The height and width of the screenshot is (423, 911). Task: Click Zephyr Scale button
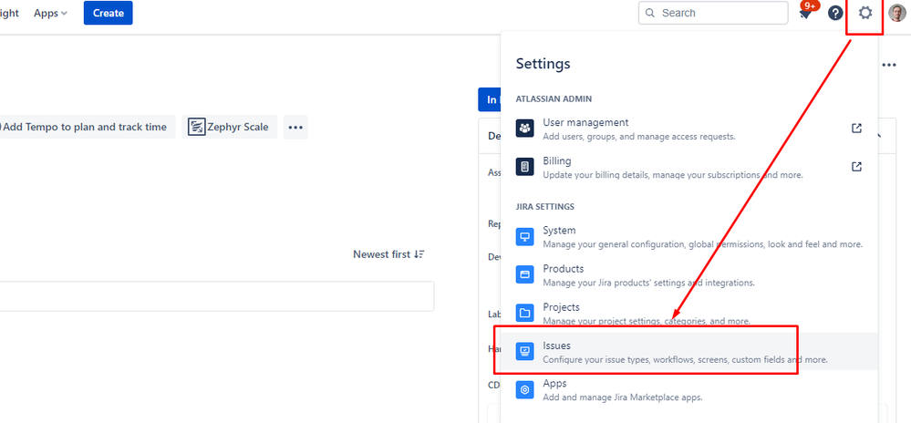(x=230, y=127)
